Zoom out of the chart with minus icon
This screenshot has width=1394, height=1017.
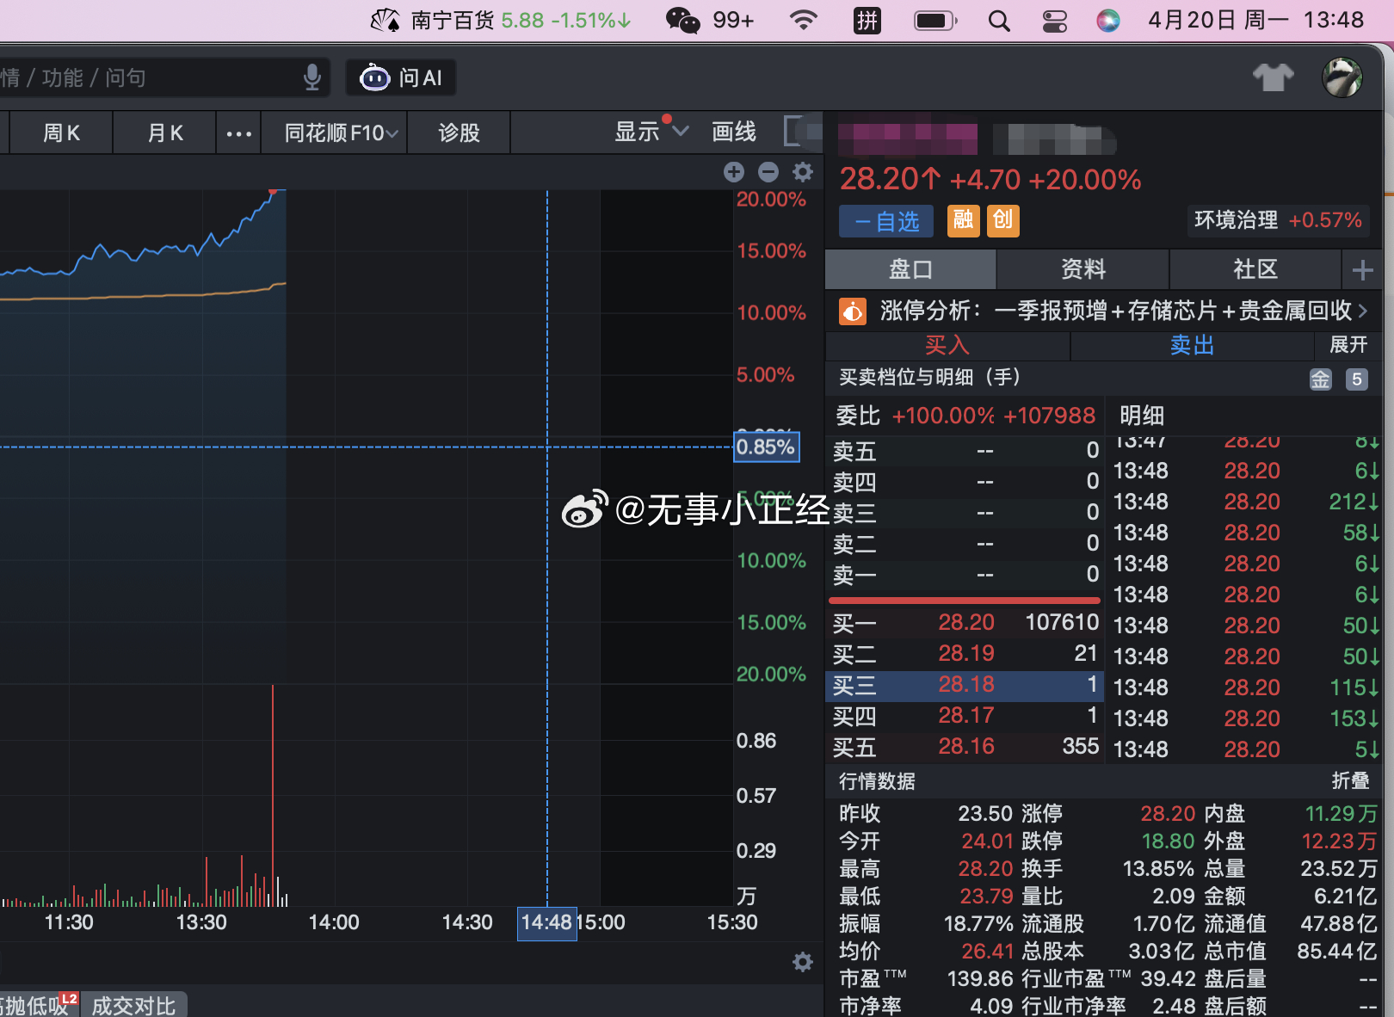click(768, 172)
